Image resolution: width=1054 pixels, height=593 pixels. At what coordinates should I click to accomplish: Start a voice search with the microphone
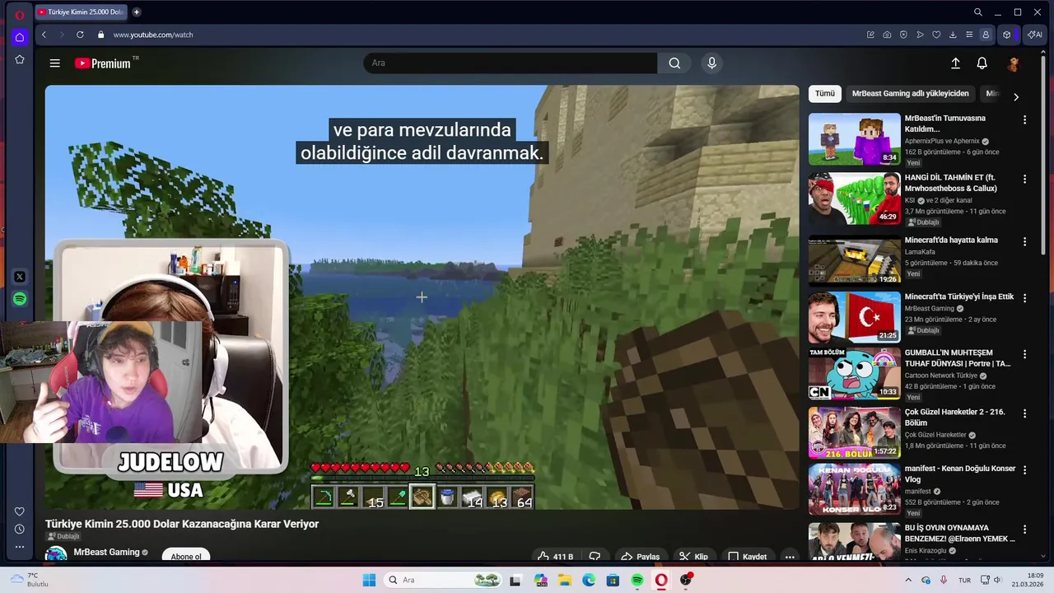click(x=712, y=63)
